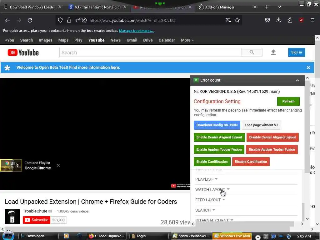Screen dimensions: 320x240
Task: Click Download Config Db JSON button
Action: [217, 125]
